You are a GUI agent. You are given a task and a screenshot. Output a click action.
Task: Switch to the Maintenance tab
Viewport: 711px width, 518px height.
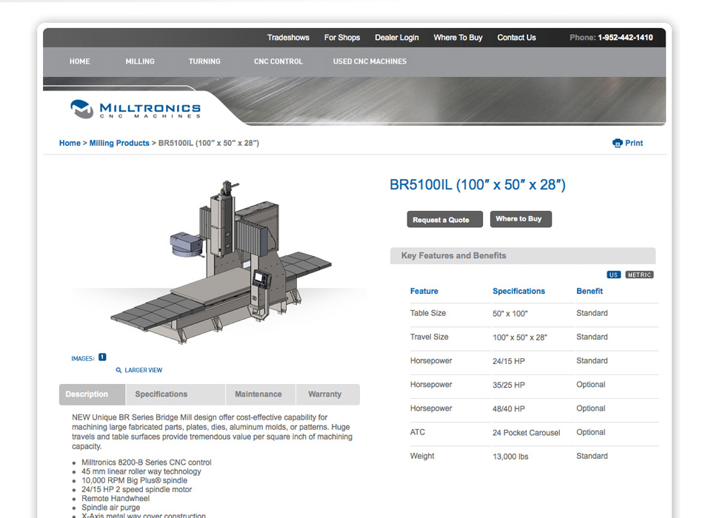pyautogui.click(x=261, y=394)
